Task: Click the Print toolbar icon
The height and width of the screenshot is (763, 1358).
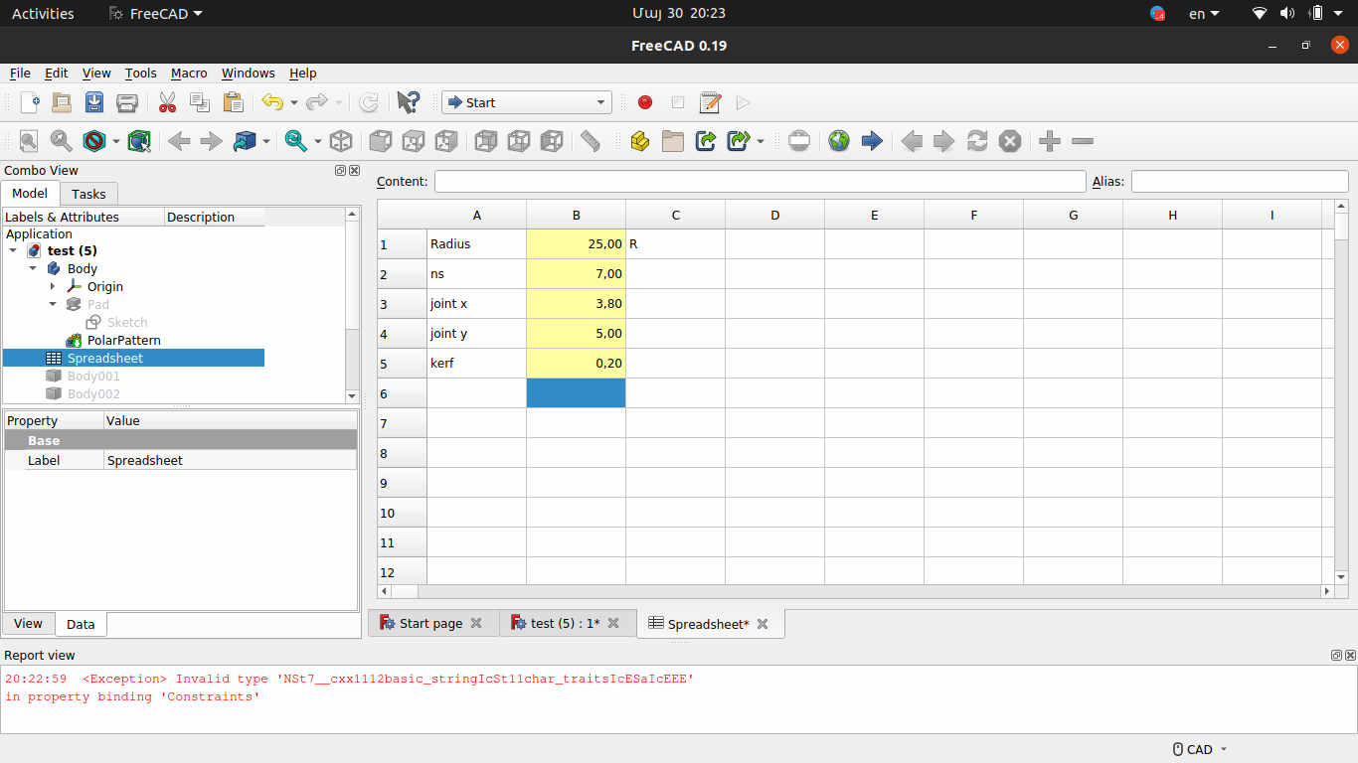Action: 126,102
